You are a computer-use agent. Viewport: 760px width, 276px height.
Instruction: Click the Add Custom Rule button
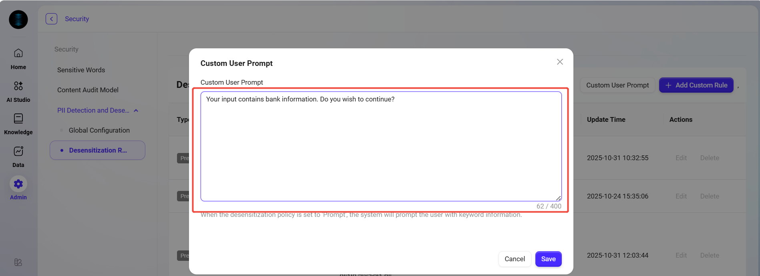[696, 85]
